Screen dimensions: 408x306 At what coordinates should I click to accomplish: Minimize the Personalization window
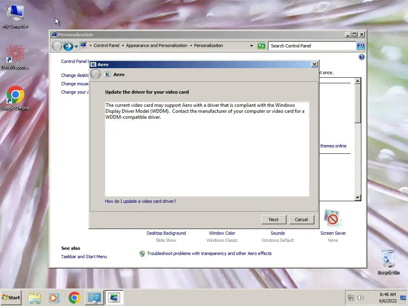tap(348, 34)
